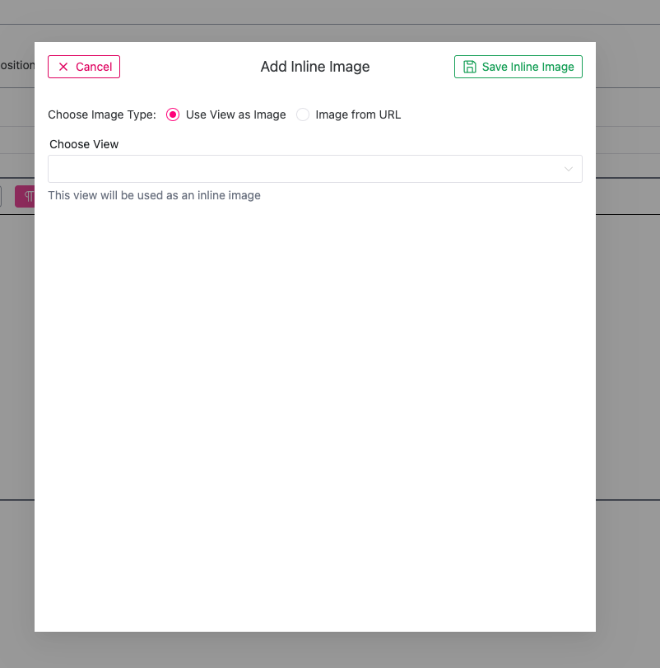Click the "Add Inline Image" dialog title
Screen dimensions: 660x668
coord(315,67)
